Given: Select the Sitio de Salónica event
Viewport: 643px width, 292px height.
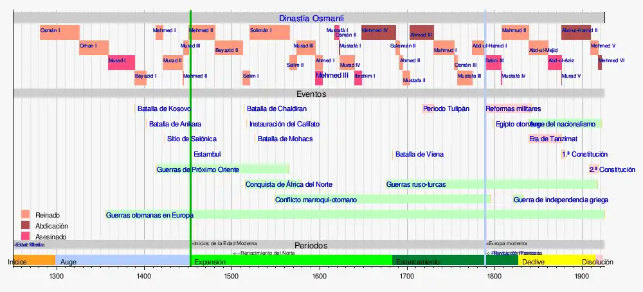Looking at the screenshot, I should (x=192, y=139).
